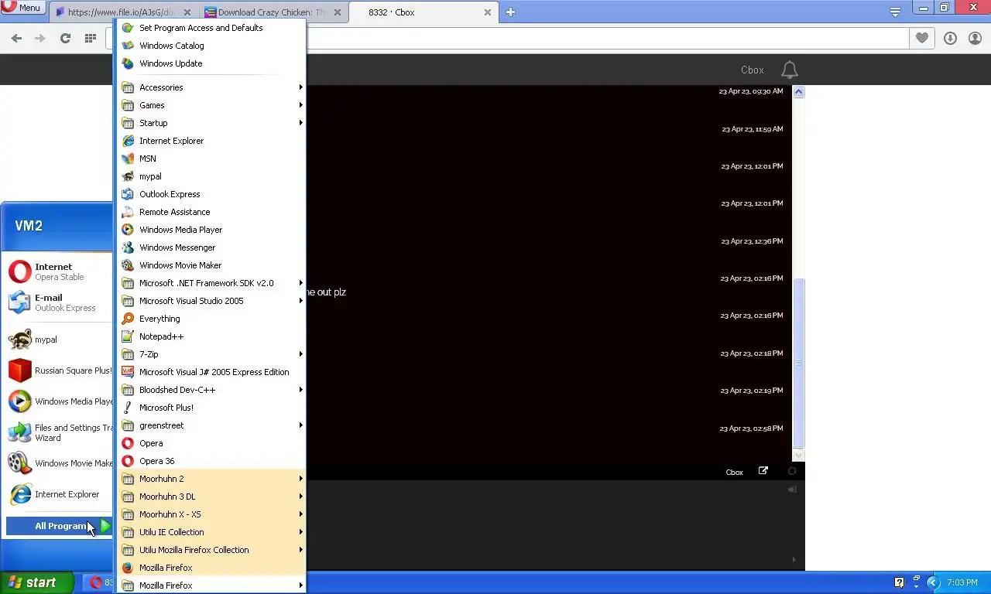The width and height of the screenshot is (991, 594).
Task: Open a new Opera tab
Action: pyautogui.click(x=510, y=12)
